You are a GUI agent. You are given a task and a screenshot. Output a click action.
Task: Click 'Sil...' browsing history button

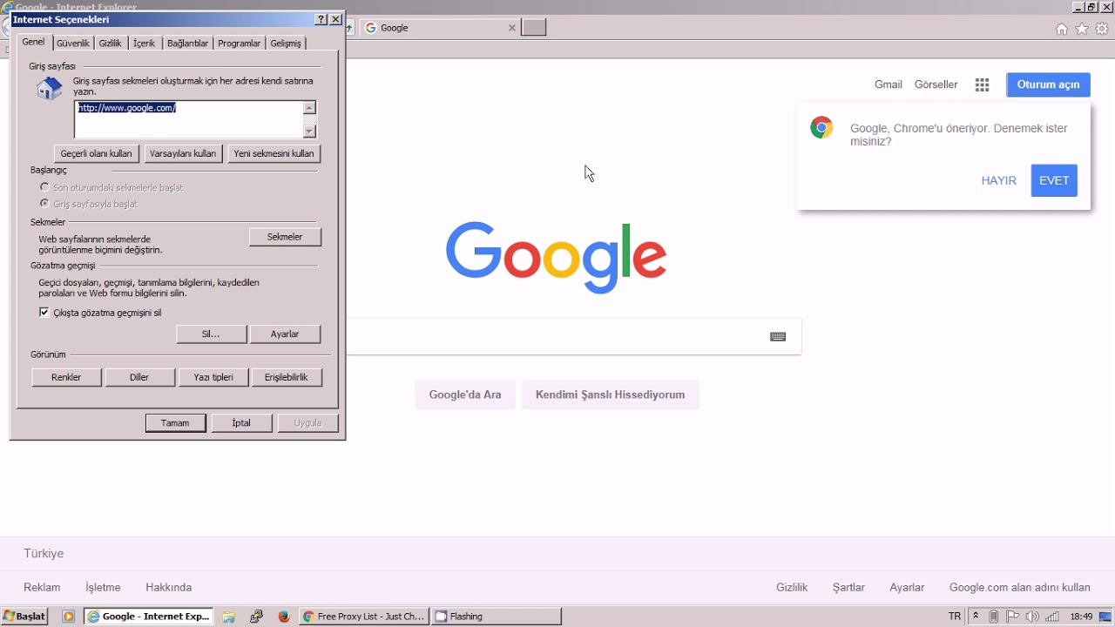point(211,334)
